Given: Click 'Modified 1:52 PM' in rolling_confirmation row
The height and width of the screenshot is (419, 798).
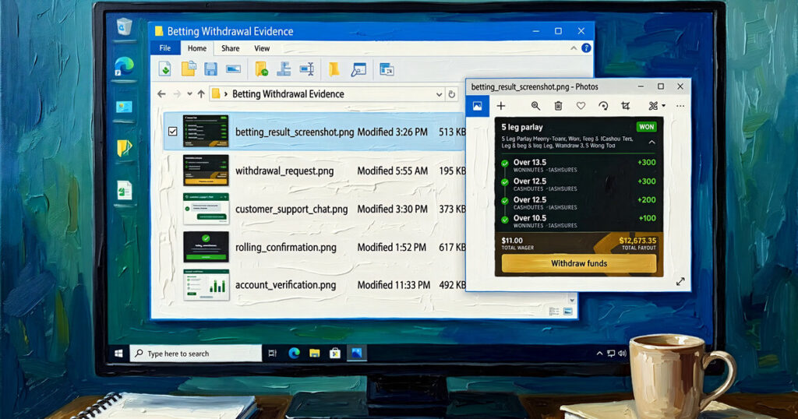Looking at the screenshot, I should click(391, 247).
